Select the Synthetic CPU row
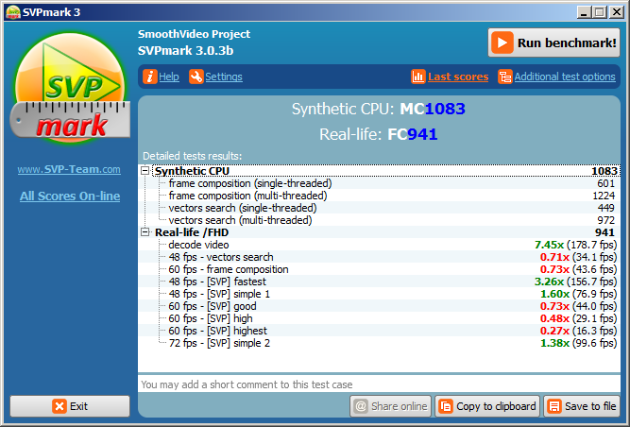Screen dimensions: 630x427 379,171
